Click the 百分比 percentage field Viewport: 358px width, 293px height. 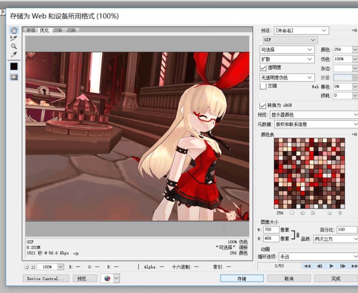coord(346,230)
